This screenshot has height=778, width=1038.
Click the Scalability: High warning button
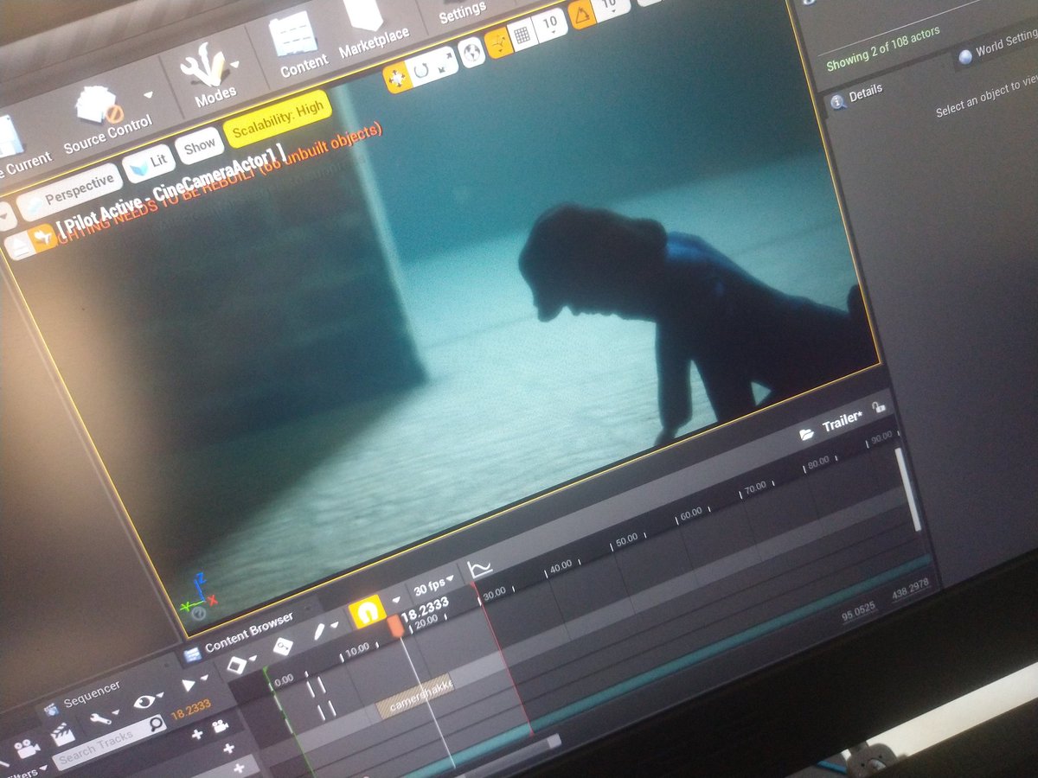click(x=276, y=119)
